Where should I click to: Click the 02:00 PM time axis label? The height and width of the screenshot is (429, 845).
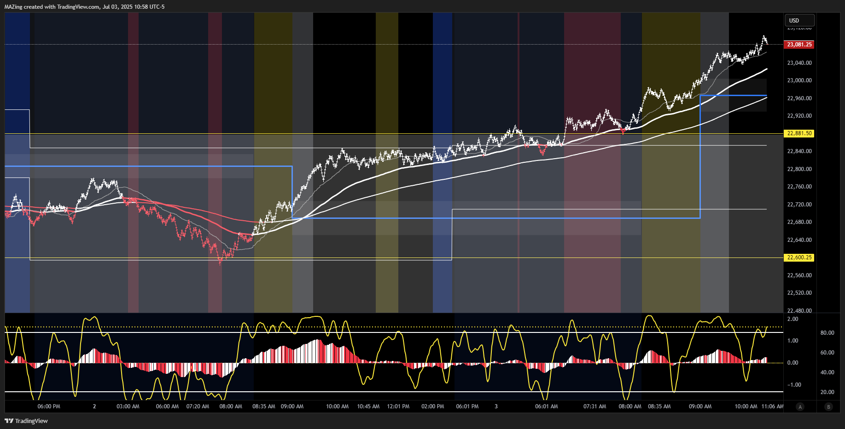tap(433, 406)
